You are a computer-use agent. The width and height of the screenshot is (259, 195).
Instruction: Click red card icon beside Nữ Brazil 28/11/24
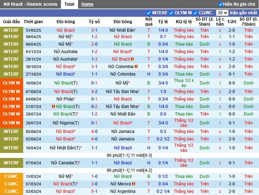(132, 59)
